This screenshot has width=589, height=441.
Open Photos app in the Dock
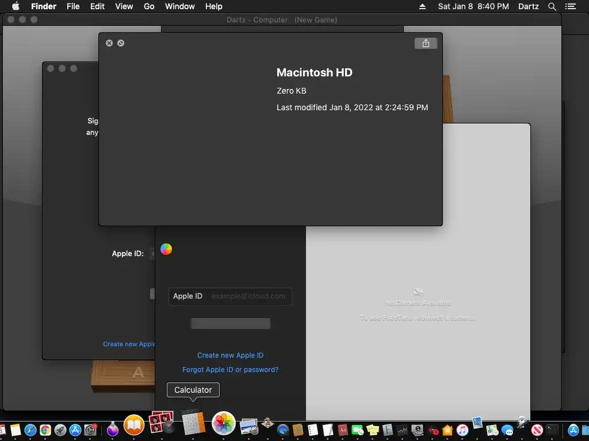(224, 423)
